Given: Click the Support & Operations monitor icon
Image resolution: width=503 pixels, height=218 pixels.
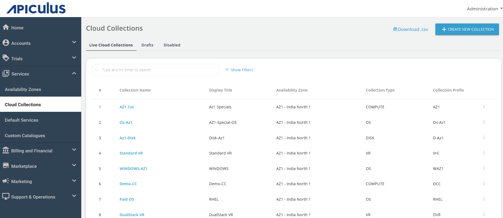Looking at the screenshot, I should 6,196.
